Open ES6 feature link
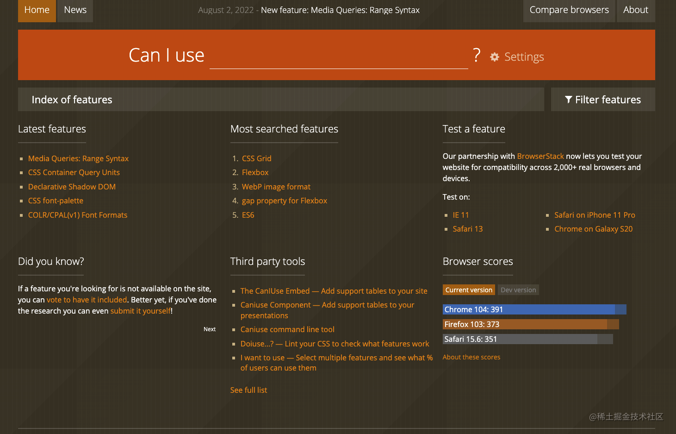 coord(248,215)
